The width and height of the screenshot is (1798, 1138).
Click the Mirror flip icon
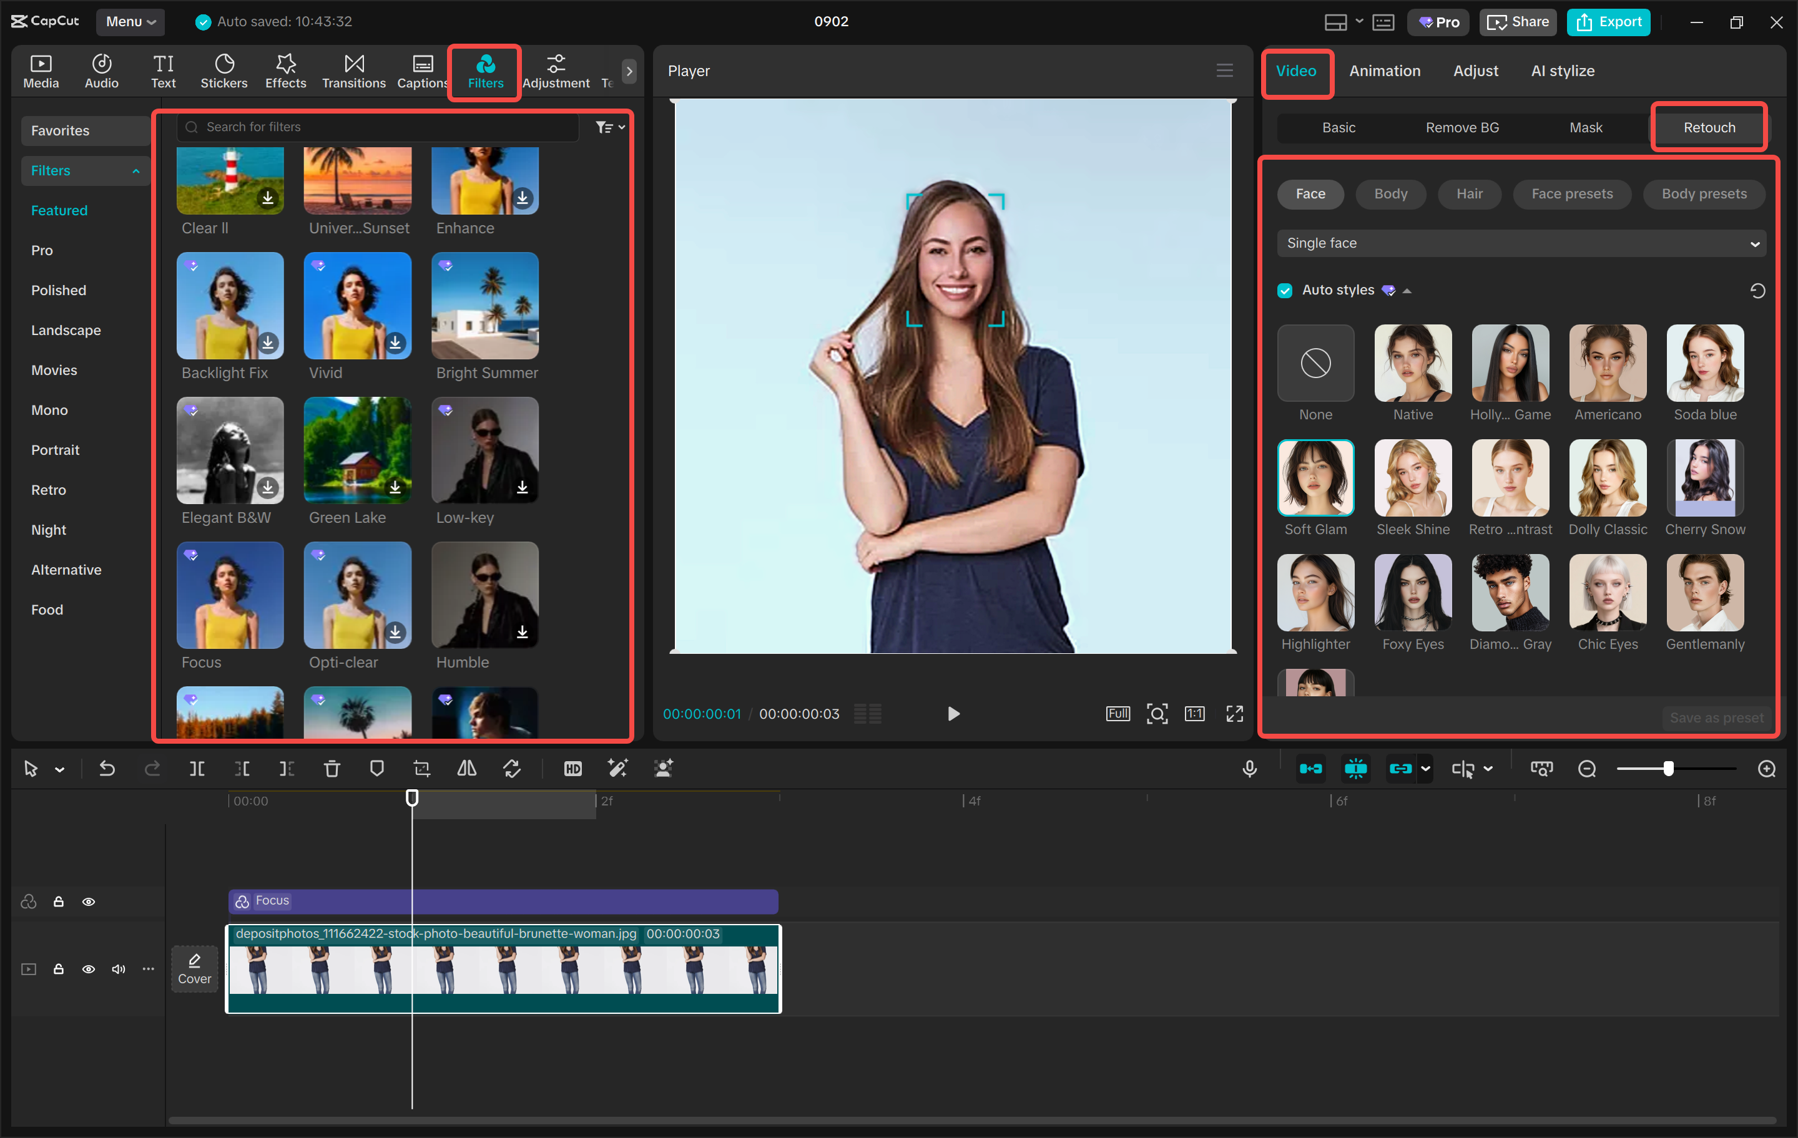click(x=467, y=769)
